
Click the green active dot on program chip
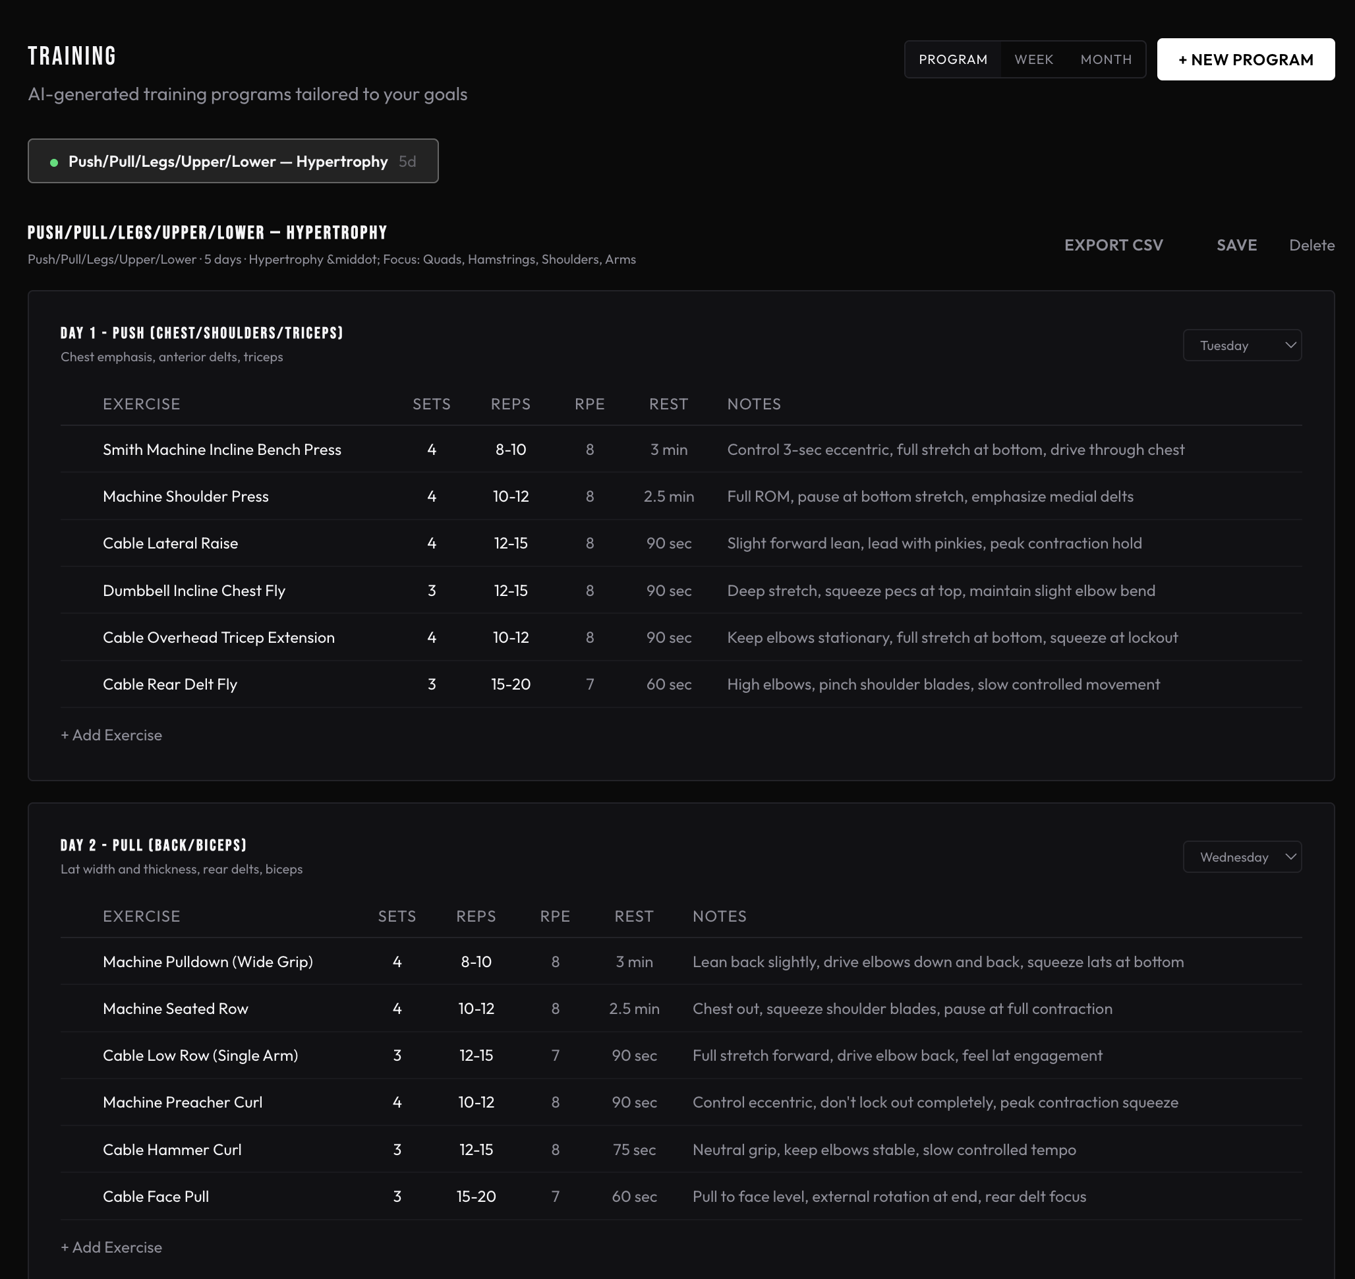click(54, 162)
